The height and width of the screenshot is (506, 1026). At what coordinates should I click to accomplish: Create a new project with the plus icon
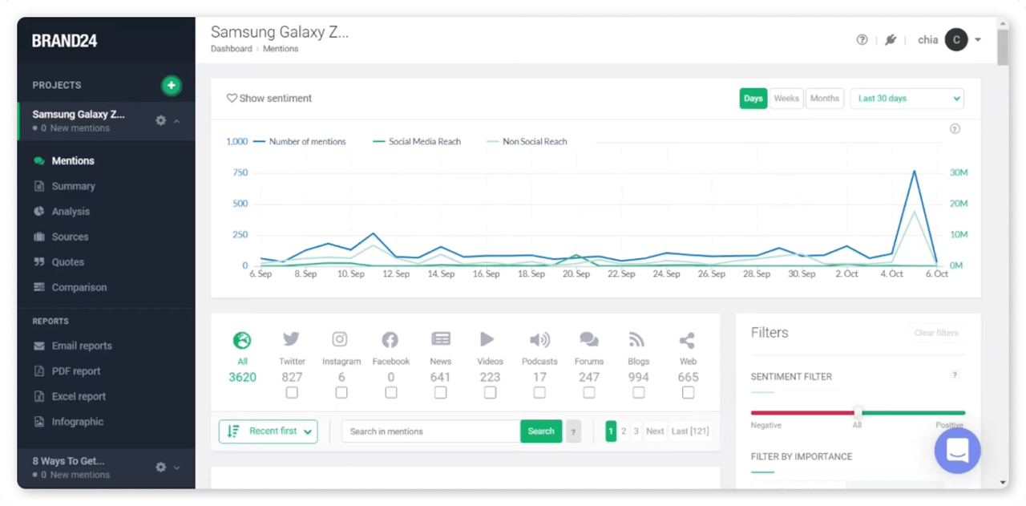point(171,85)
